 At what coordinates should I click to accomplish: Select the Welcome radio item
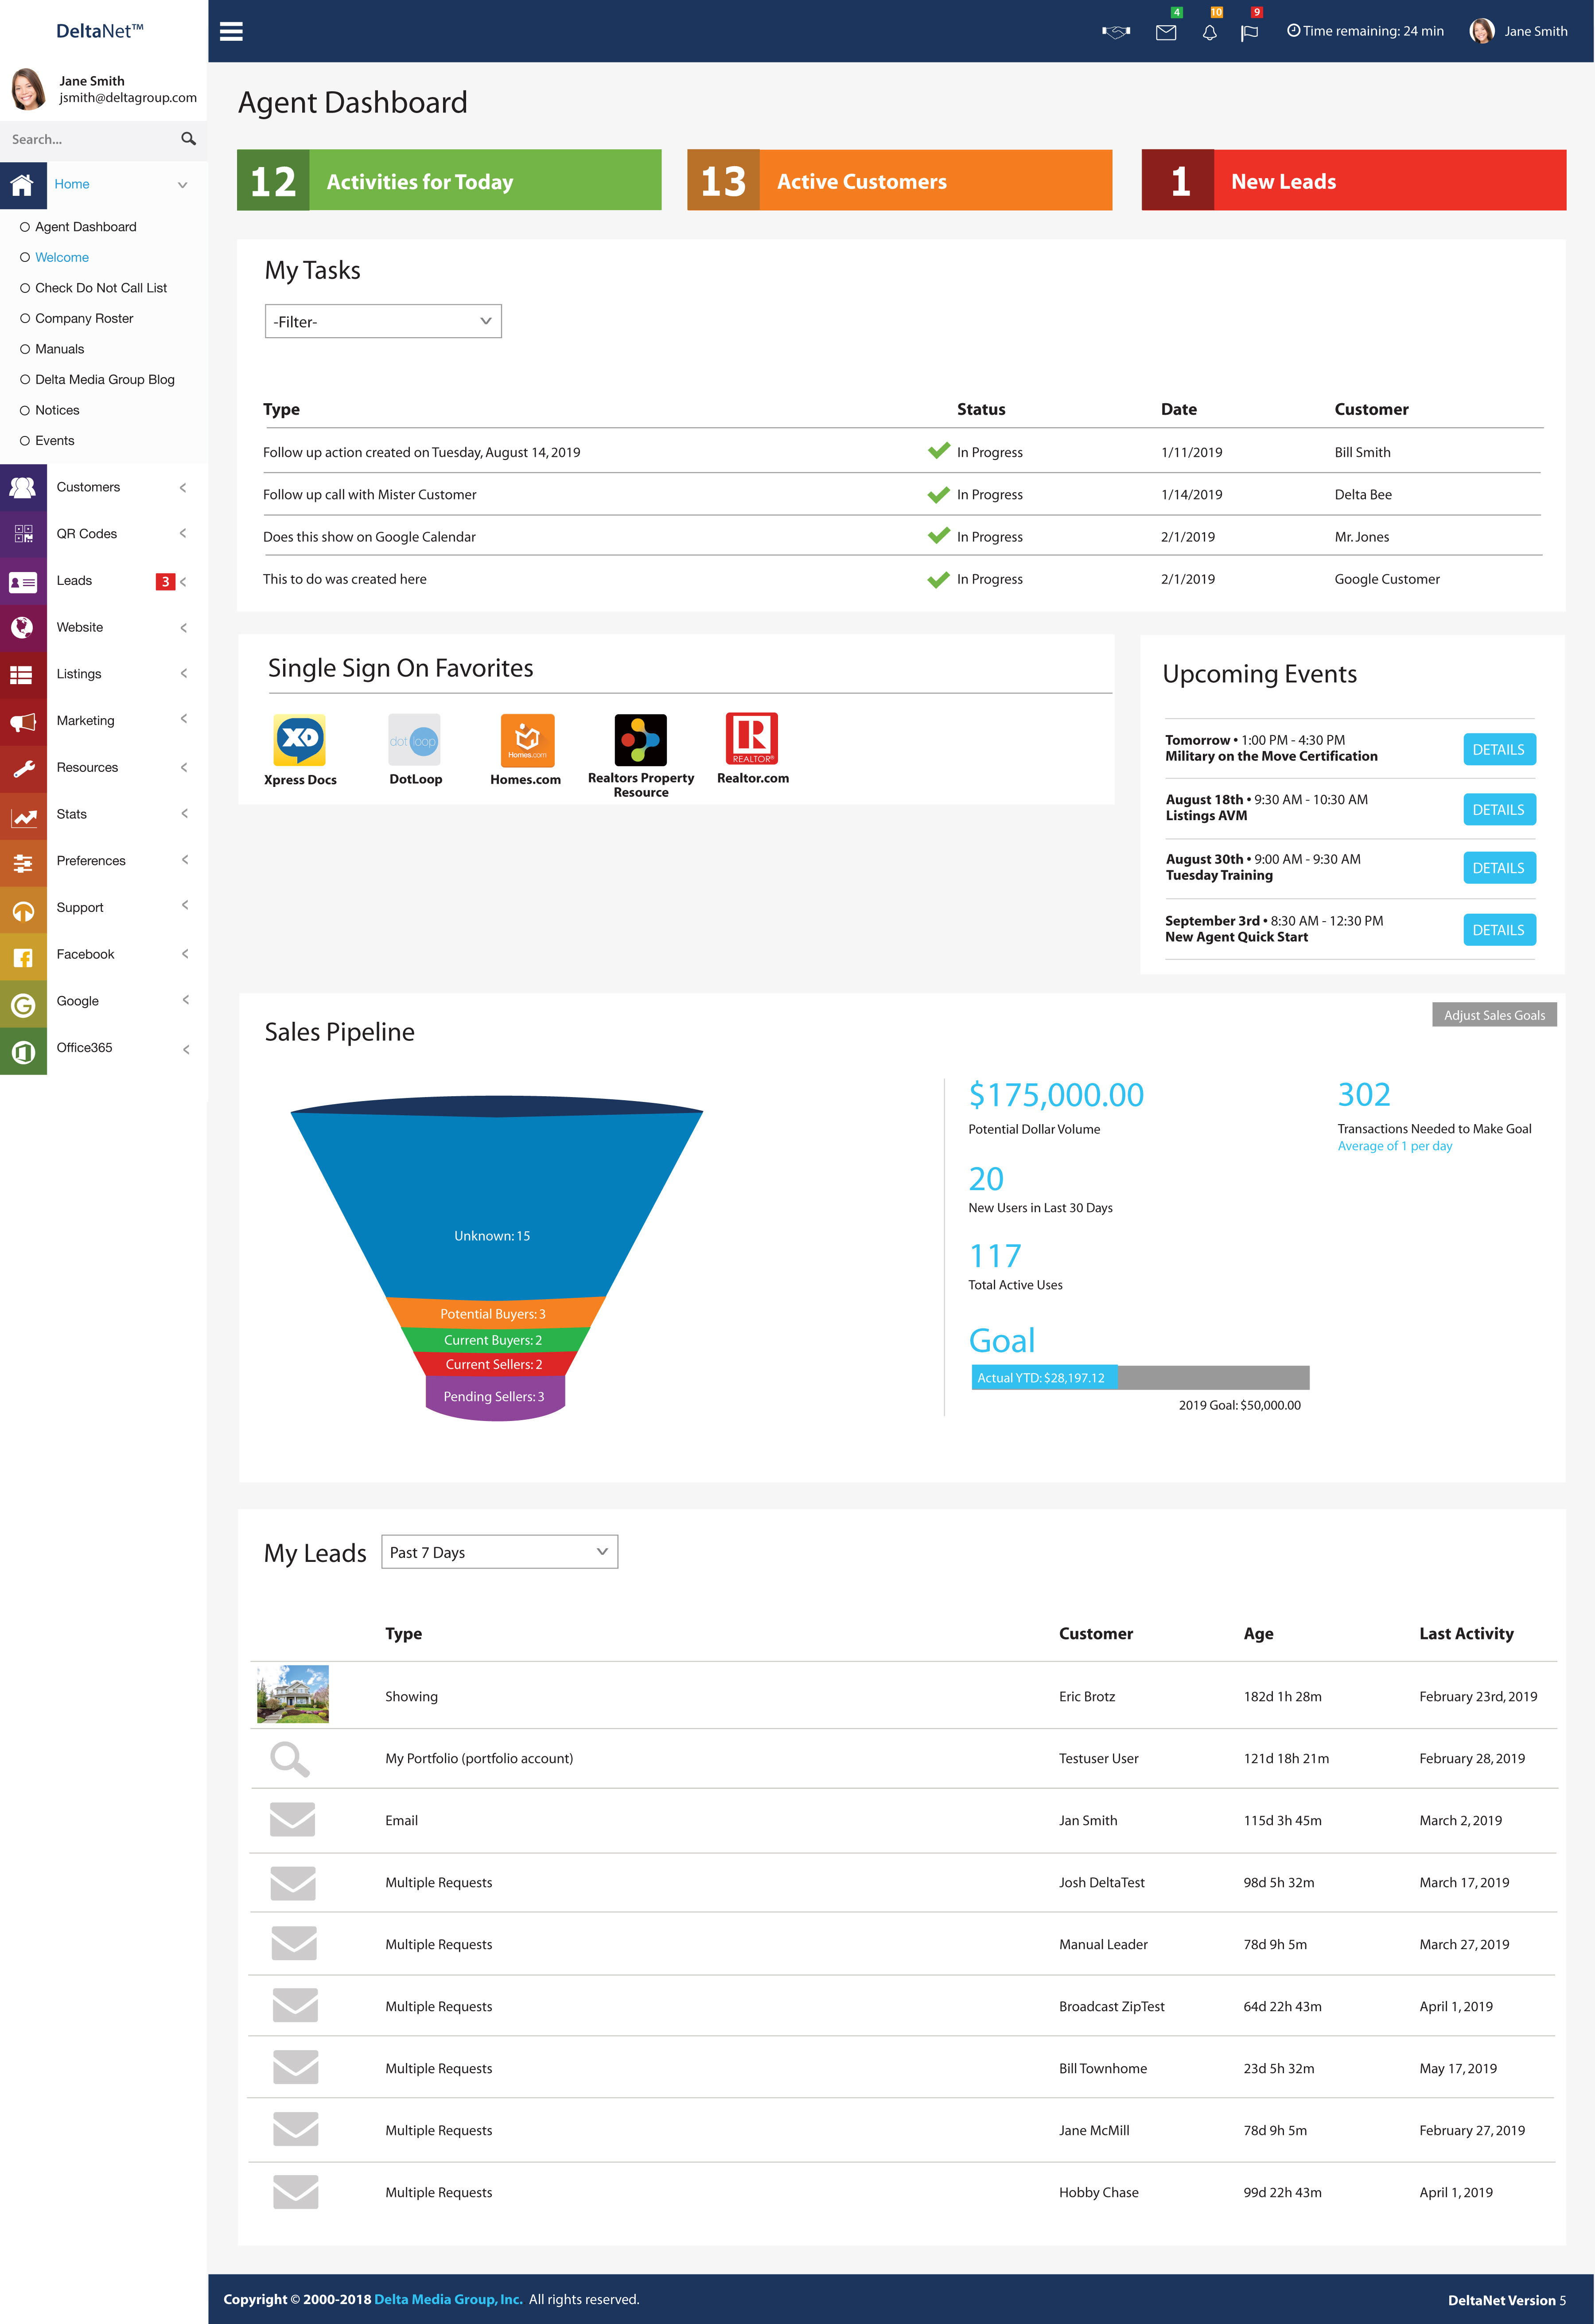[61, 257]
